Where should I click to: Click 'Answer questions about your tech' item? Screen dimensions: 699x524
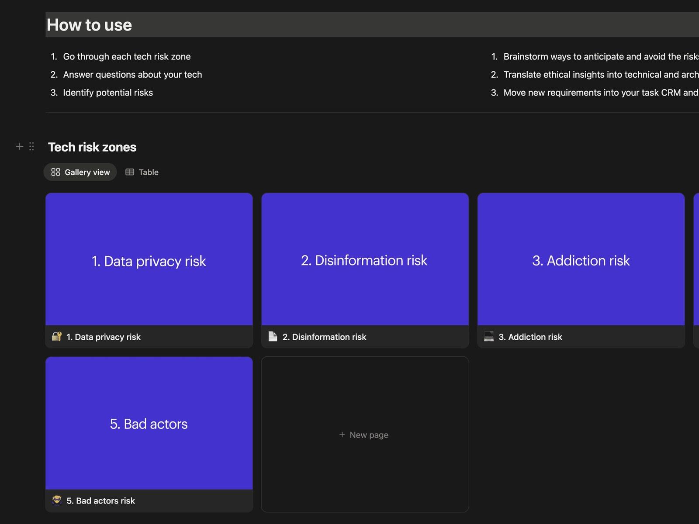pos(132,75)
